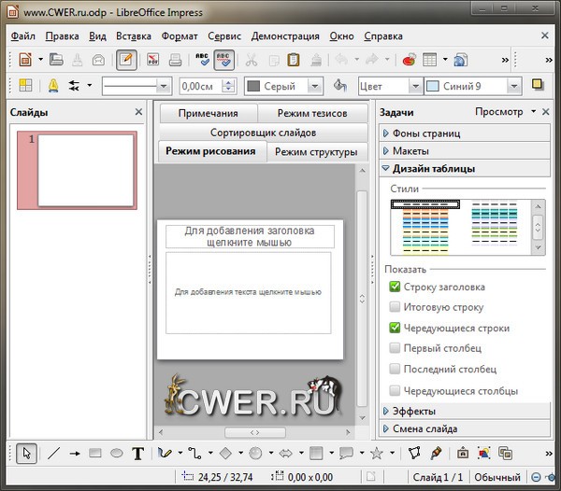
Task: Select the Ellipse drawing tool
Action: pyautogui.click(x=117, y=454)
